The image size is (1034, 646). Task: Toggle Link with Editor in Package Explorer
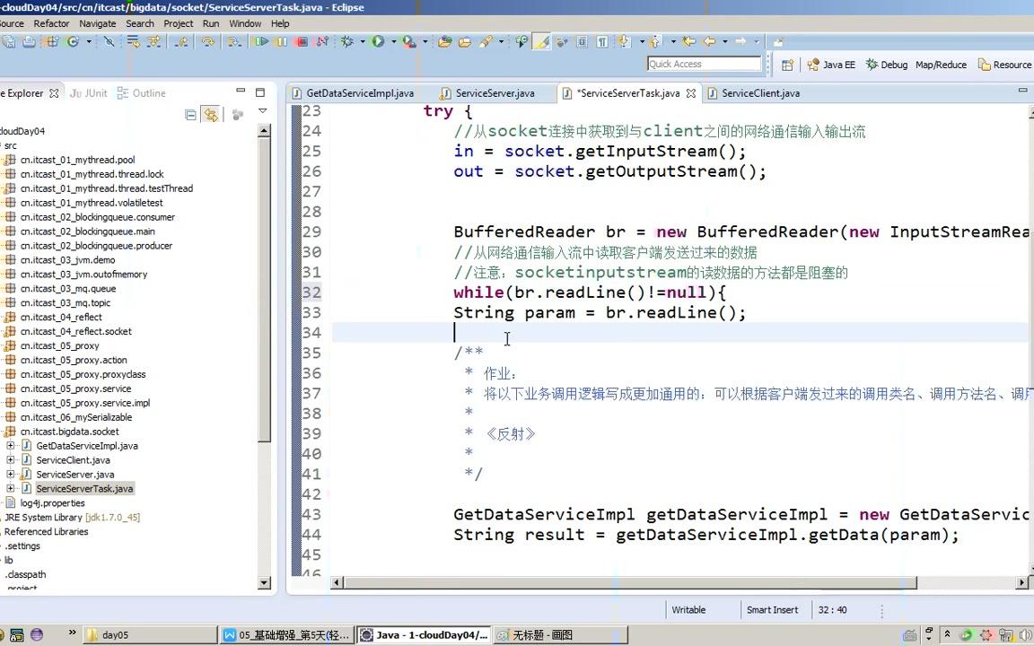click(212, 115)
